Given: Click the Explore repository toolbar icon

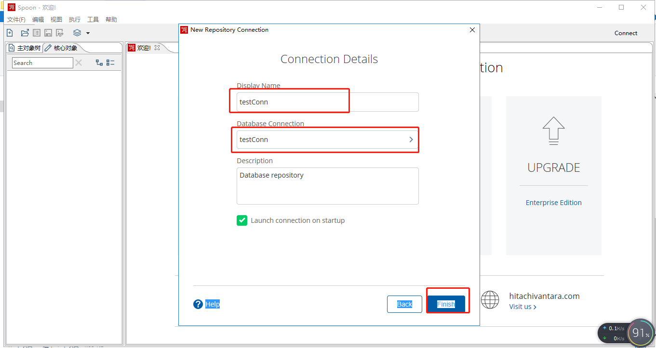Looking at the screenshot, I should [37, 33].
